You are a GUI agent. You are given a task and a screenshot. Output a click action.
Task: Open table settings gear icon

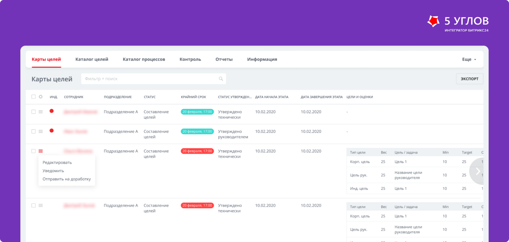pos(41,97)
